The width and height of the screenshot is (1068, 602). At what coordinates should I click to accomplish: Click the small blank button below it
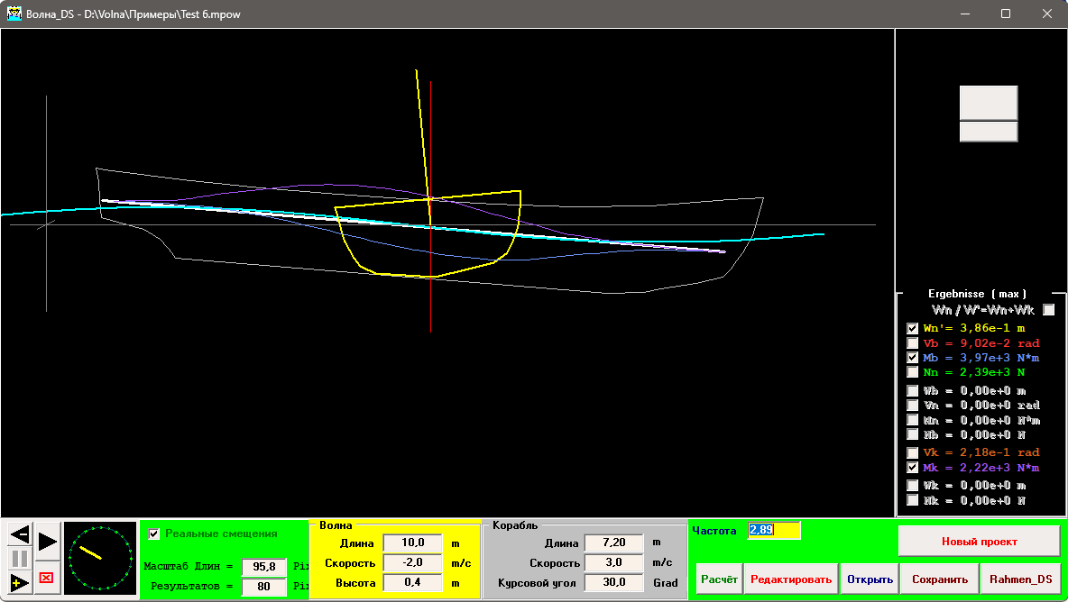coord(988,132)
